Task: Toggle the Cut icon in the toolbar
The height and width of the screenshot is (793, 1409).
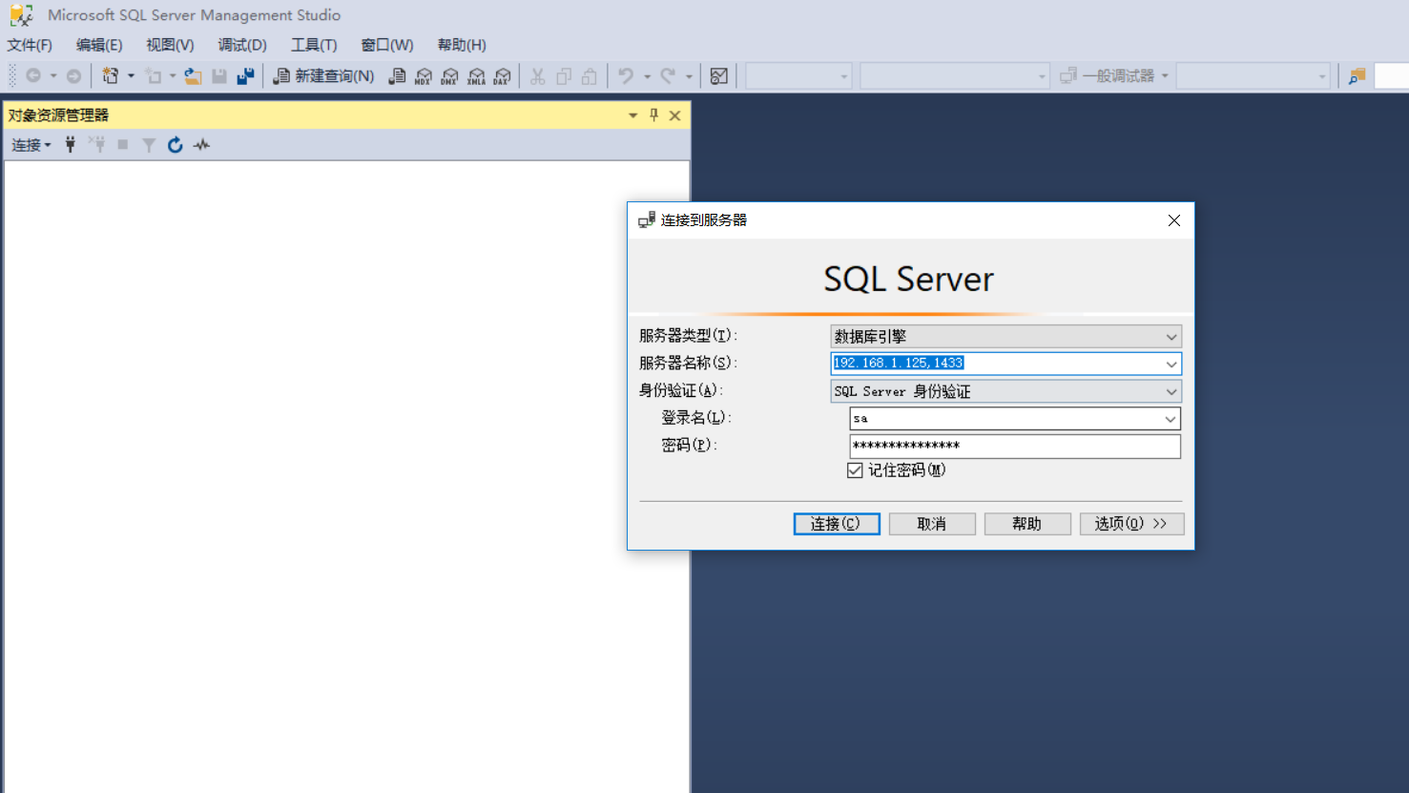Action: point(537,75)
